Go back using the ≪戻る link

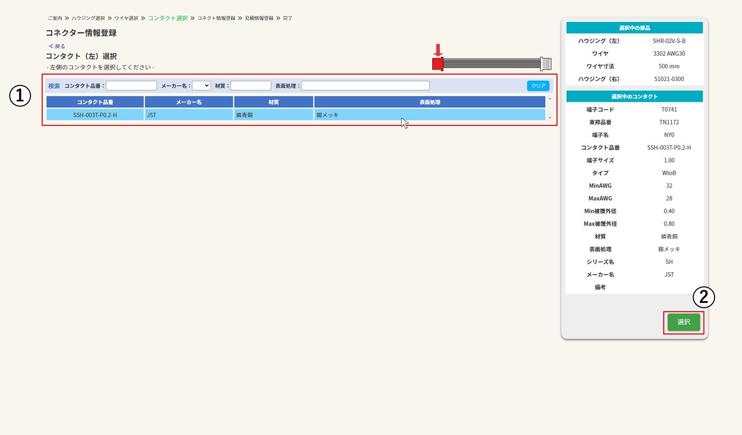[x=57, y=46]
